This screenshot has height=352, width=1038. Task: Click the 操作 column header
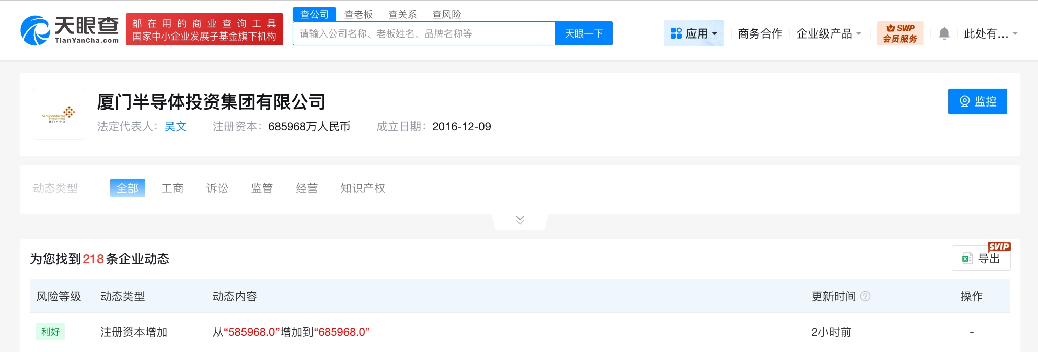[x=972, y=296]
